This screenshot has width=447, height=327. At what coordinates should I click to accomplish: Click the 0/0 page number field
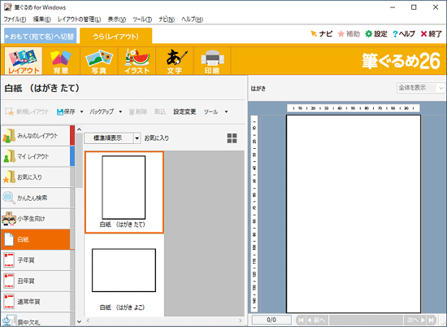[x=271, y=320]
